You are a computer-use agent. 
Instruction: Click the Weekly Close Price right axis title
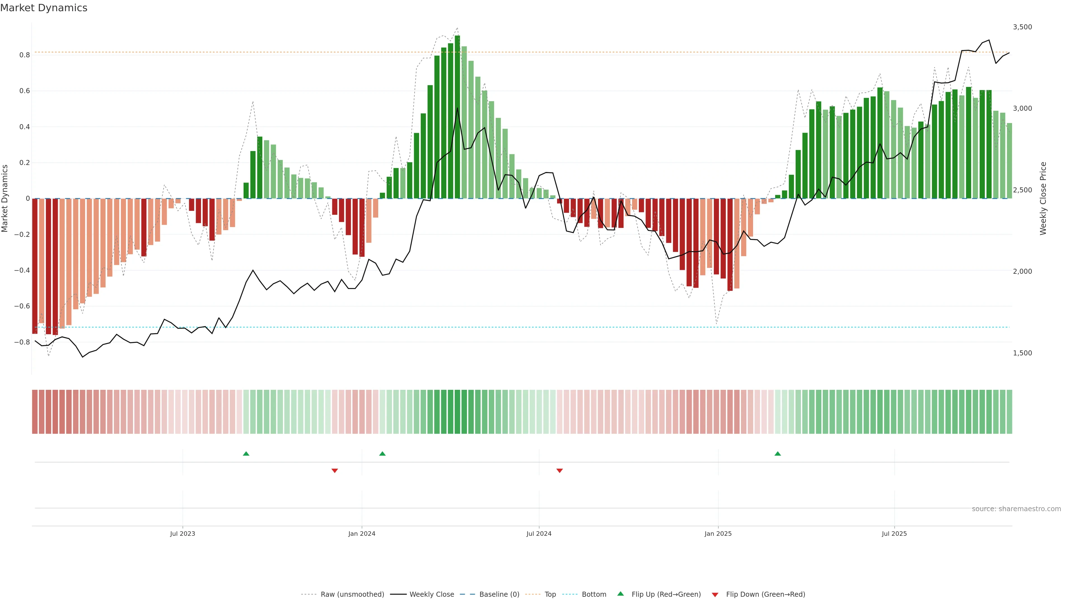click(1043, 199)
